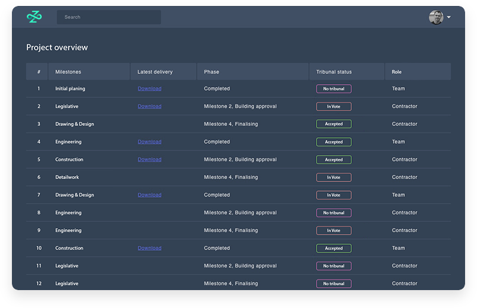This screenshot has width=477, height=308.
Task: Click In Vote badge in Detailwork row
Action: [x=333, y=177]
